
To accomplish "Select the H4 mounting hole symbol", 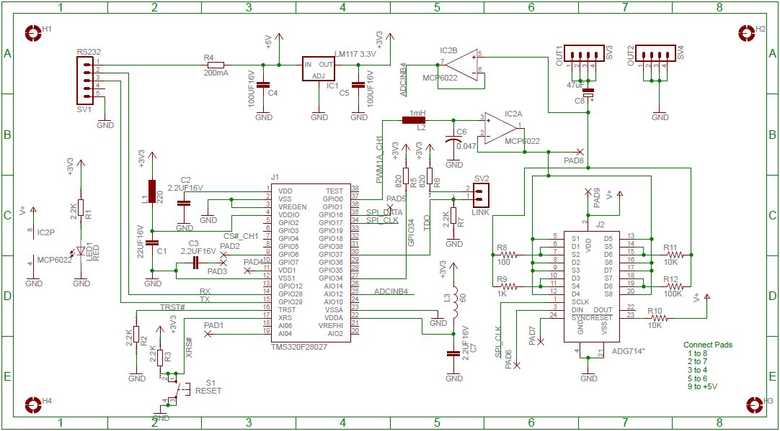I will (x=33, y=404).
